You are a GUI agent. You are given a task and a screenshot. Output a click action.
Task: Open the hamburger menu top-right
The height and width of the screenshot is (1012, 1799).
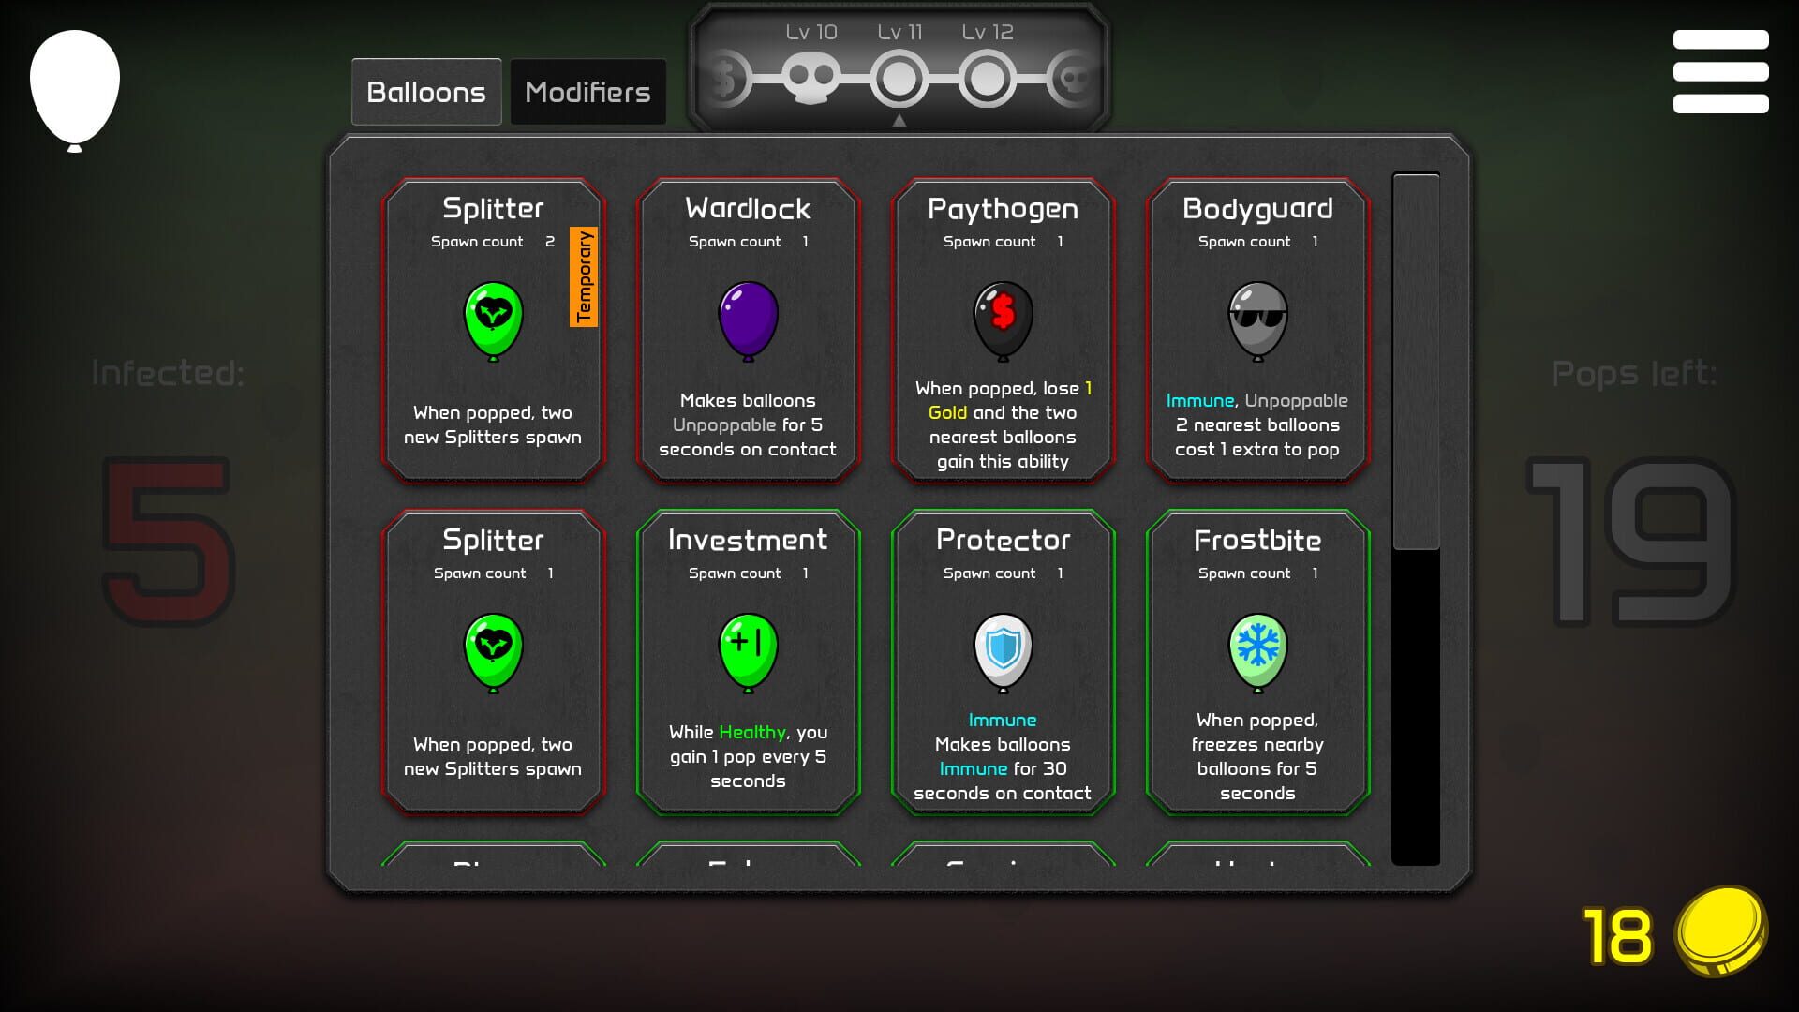1720,70
